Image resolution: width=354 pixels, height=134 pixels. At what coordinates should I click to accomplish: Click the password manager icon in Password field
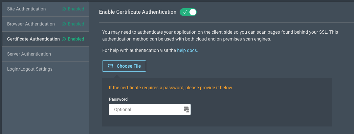click(x=186, y=109)
